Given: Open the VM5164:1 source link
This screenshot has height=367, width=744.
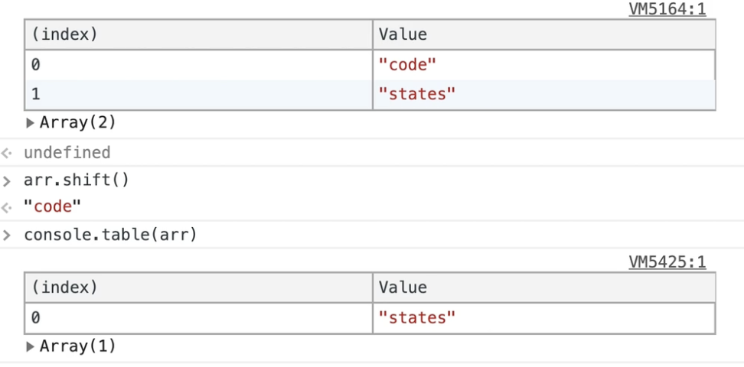Looking at the screenshot, I should 667,9.
